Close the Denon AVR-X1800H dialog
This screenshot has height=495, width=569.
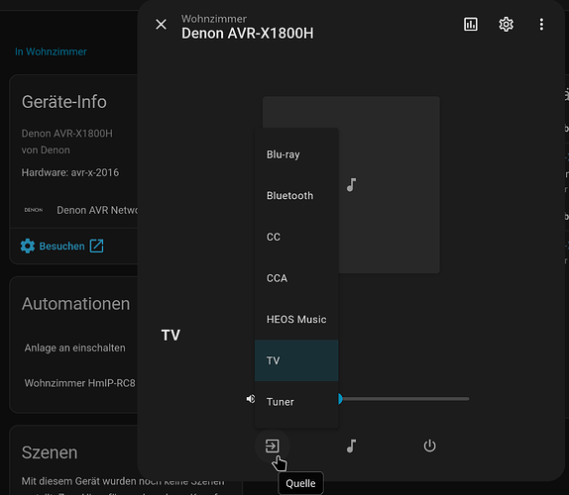coord(161,25)
